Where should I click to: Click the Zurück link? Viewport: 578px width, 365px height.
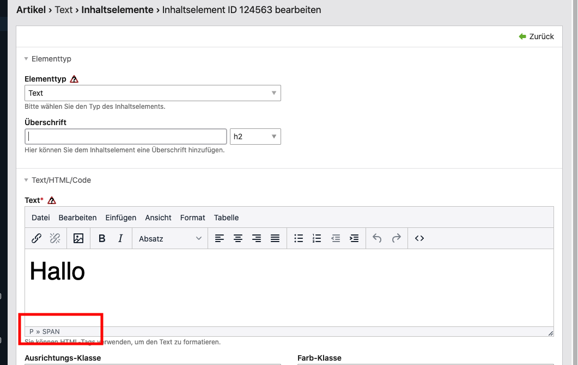coord(537,36)
